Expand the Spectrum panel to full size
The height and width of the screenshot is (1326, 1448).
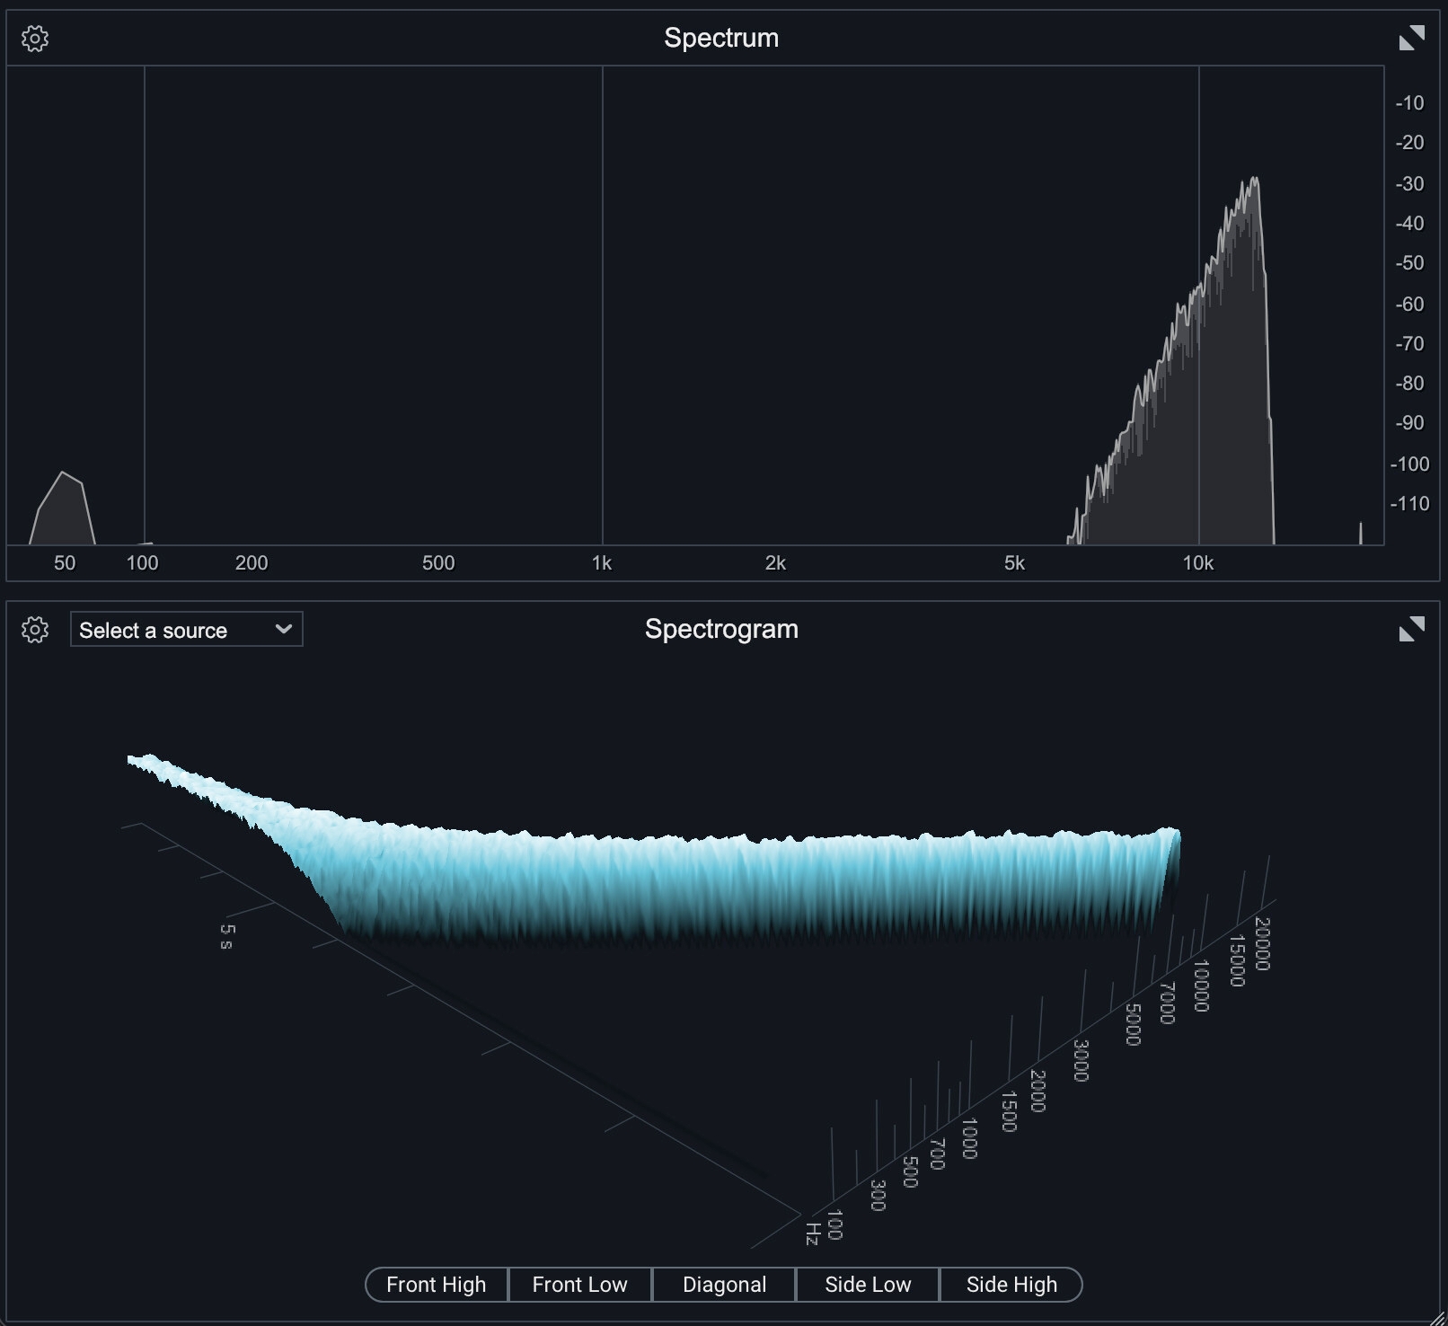1411,39
